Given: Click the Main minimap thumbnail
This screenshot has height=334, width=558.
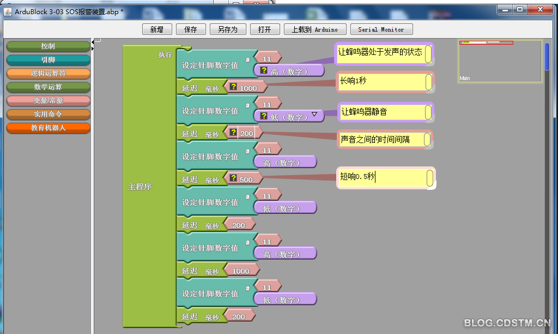Looking at the screenshot, I should tap(500, 61).
